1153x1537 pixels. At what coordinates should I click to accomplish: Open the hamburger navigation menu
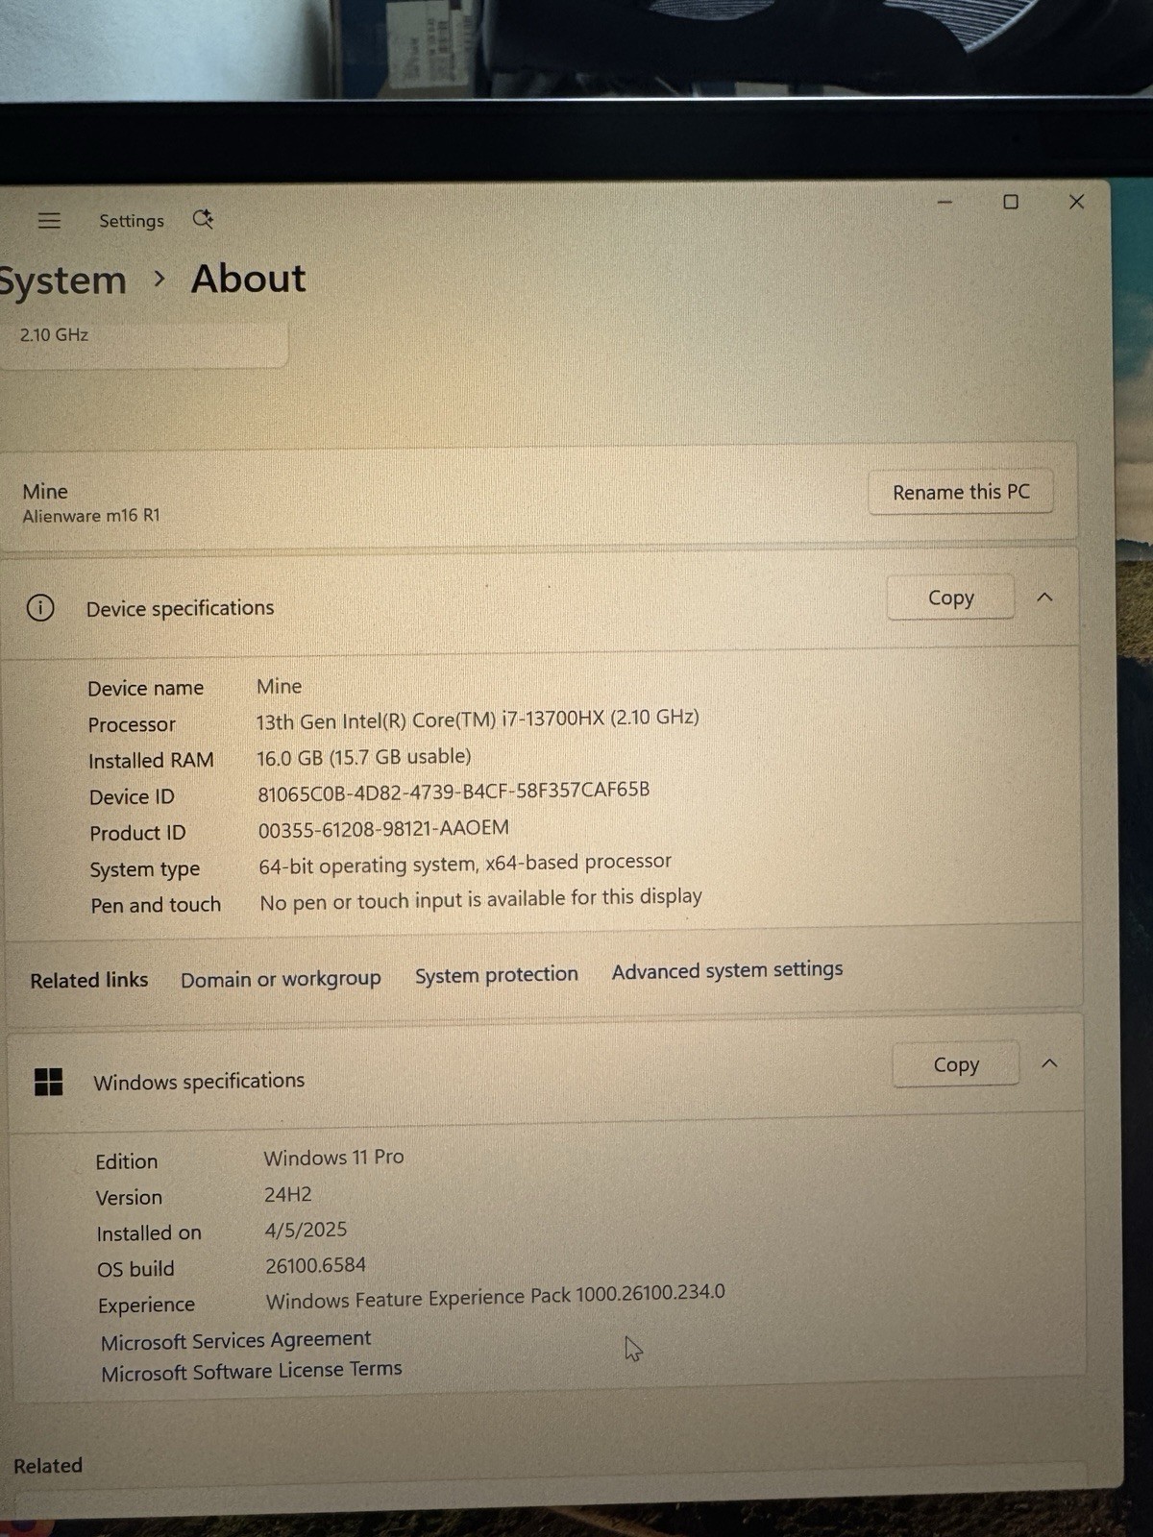[49, 221]
